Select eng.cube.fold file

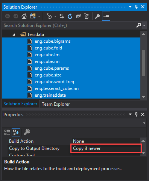click(49, 48)
